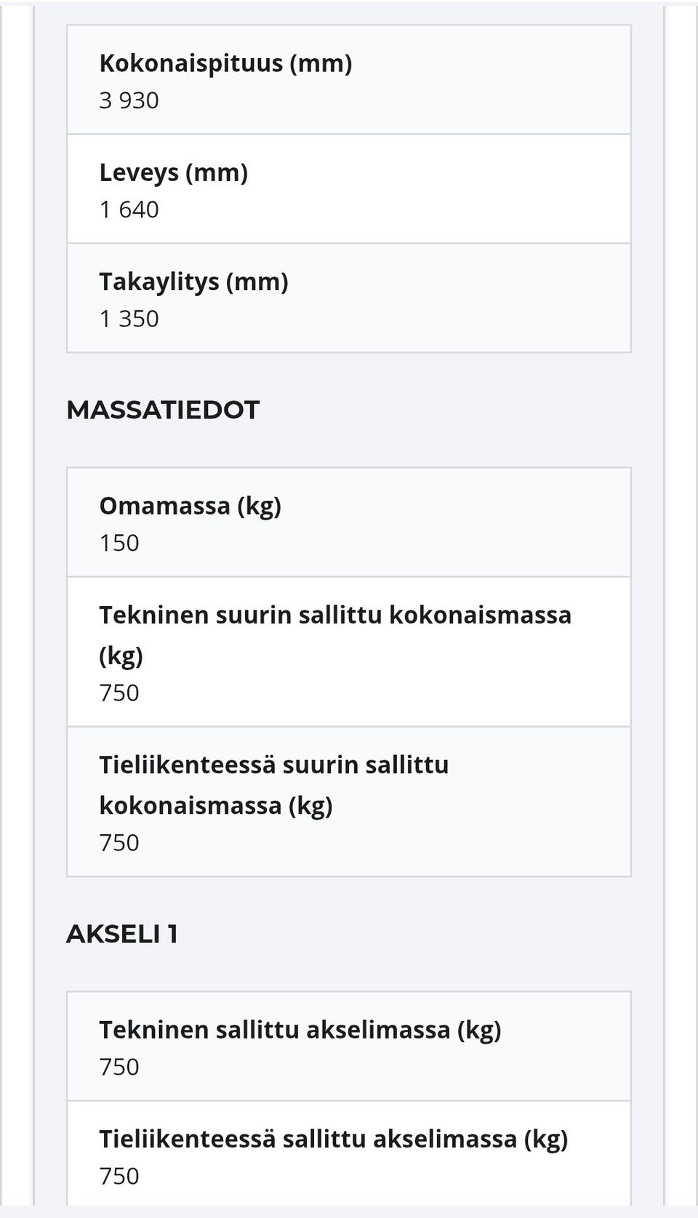
Task: Select the 750 under Tekninen sallittu akselimassa
Action: pos(119,1067)
